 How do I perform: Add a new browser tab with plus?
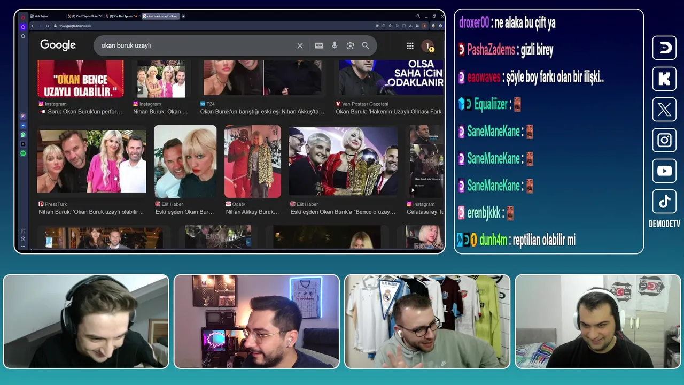pyautogui.click(x=183, y=16)
